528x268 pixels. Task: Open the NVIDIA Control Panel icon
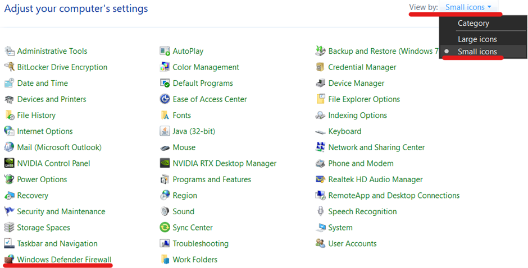9,163
